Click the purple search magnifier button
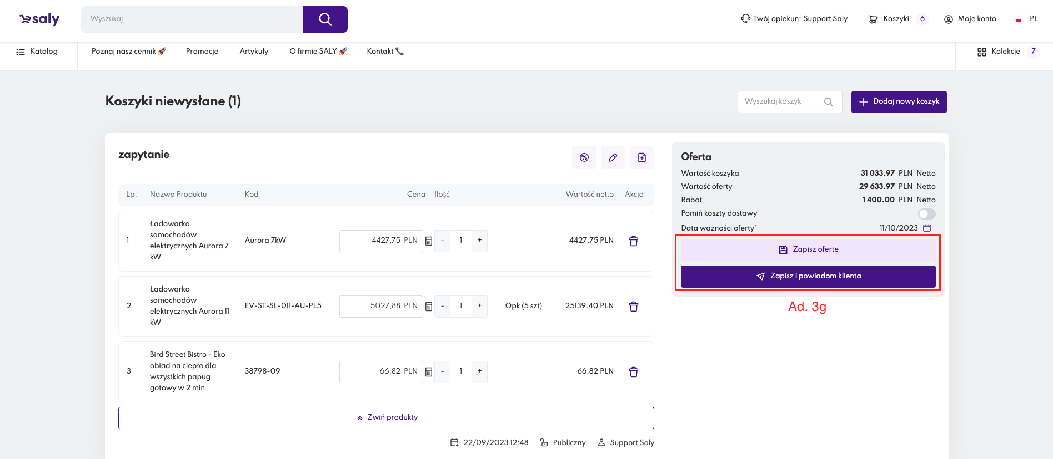 [325, 19]
